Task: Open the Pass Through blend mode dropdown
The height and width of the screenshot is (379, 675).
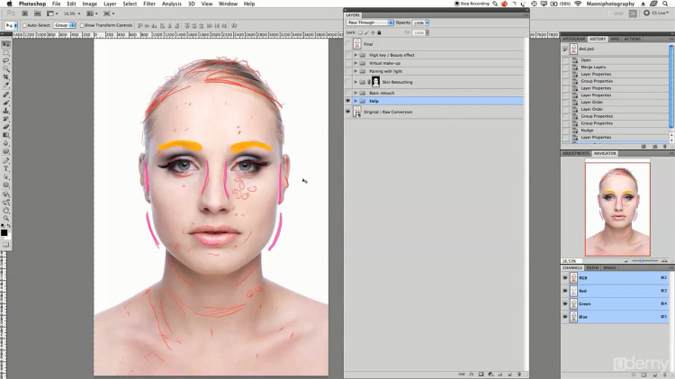Action: point(370,23)
